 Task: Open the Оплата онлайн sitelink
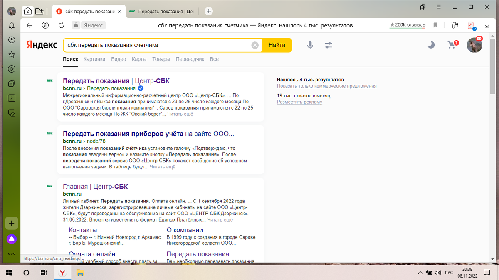coord(92,254)
